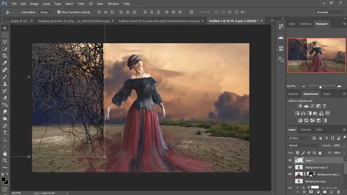Viewport: 347px width, 195px height.
Task: Open the Layers panel menu
Action: tap(344, 130)
